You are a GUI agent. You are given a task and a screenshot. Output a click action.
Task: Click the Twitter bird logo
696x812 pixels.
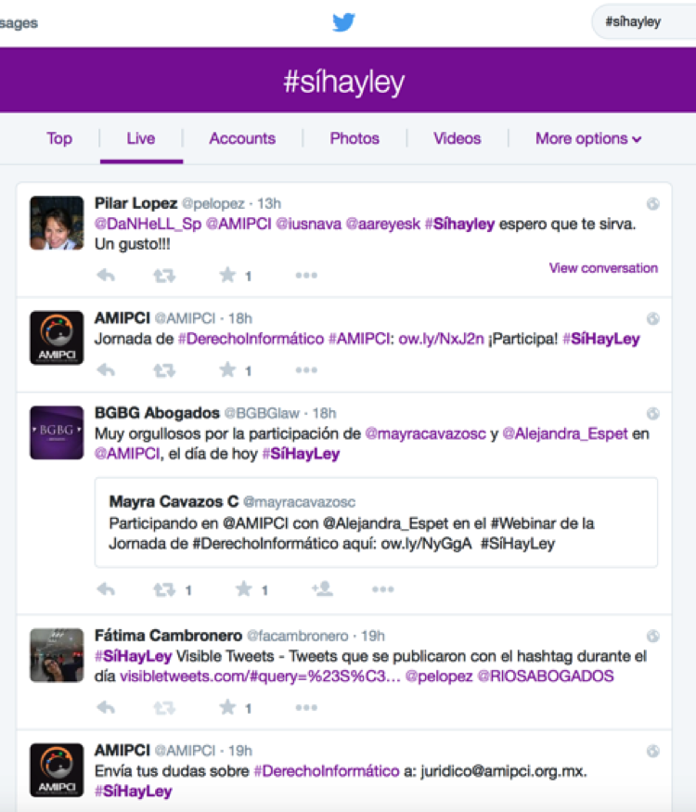pos(344,22)
